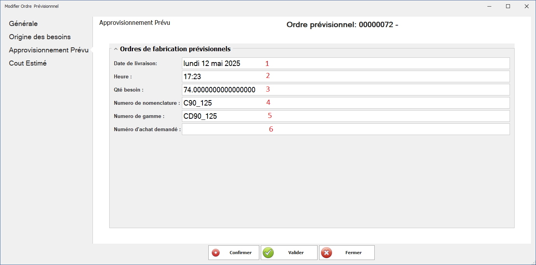Minimize the Modifier Ordre Prévisionnel window

(x=490, y=6)
